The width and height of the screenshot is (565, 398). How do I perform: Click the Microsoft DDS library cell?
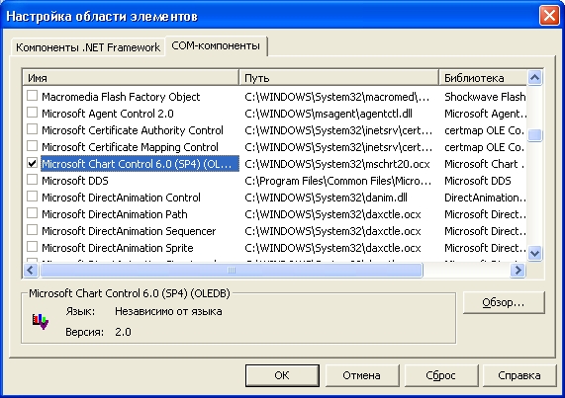pyautogui.click(x=478, y=181)
